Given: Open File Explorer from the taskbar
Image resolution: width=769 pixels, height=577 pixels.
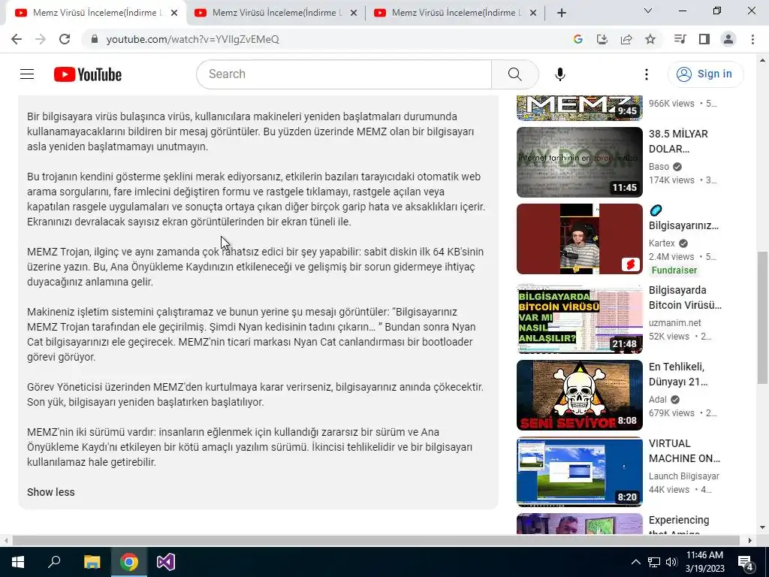Looking at the screenshot, I should click(92, 562).
